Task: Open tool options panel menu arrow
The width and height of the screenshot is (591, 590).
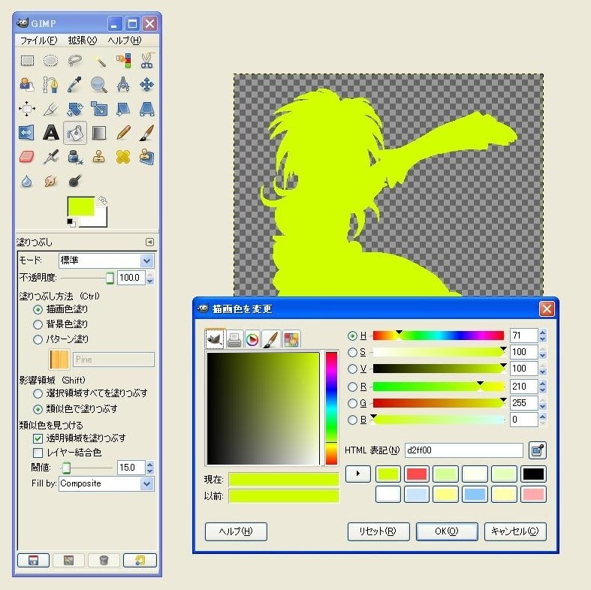Action: 149,242
